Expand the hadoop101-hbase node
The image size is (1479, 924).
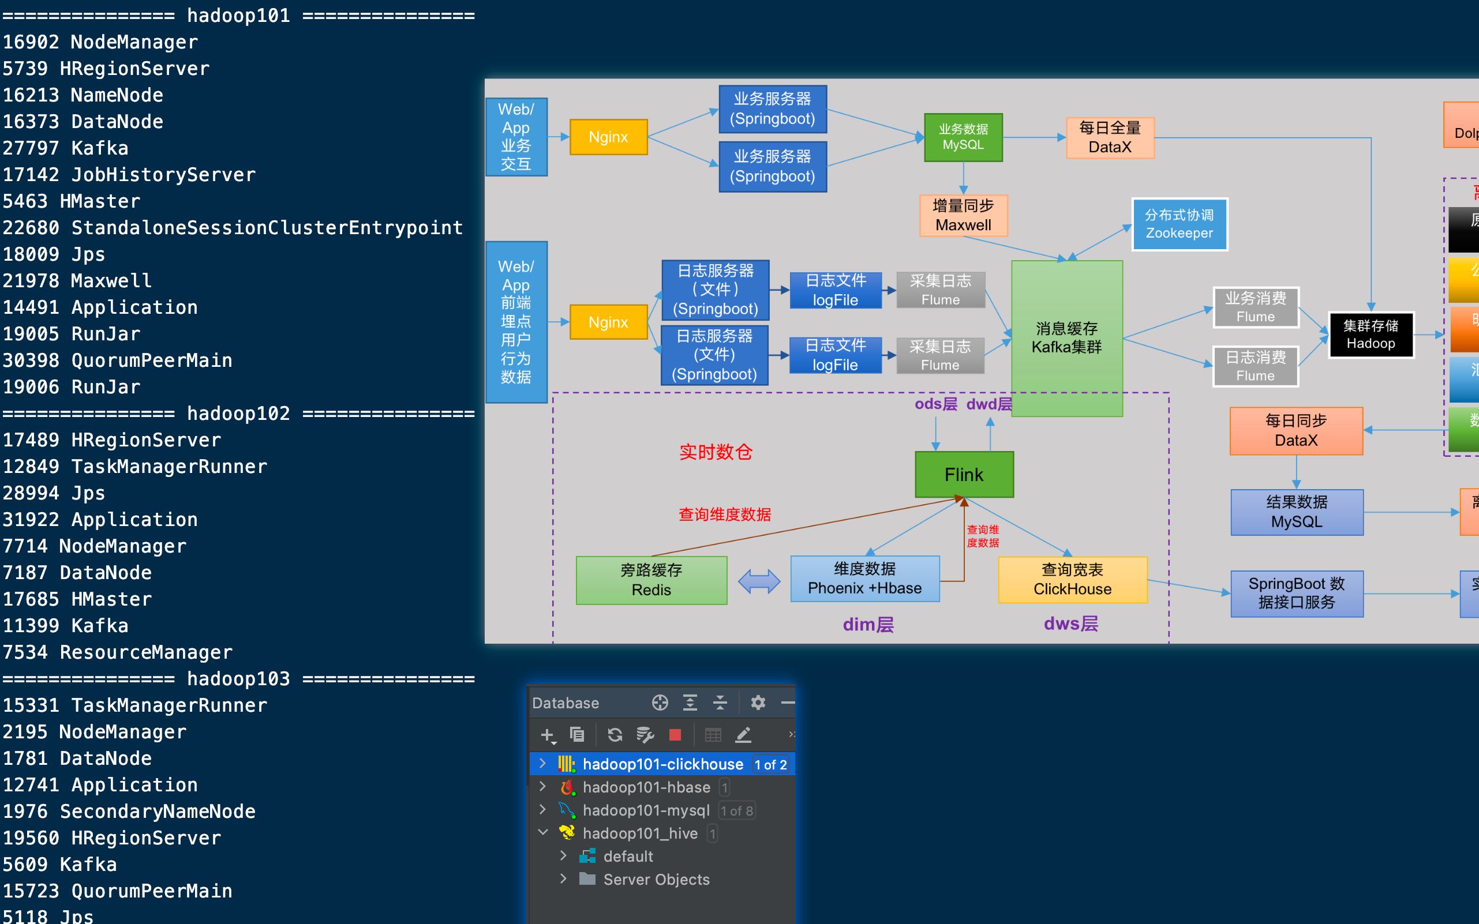pyautogui.click(x=542, y=787)
